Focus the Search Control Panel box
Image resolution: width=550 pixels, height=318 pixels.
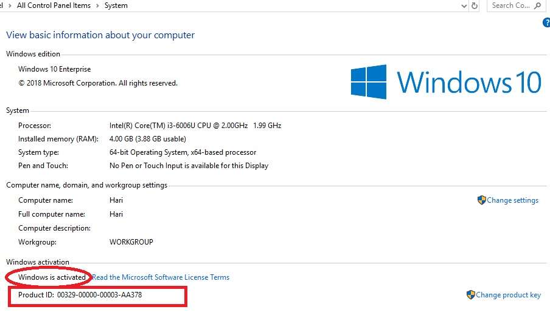(x=517, y=5)
